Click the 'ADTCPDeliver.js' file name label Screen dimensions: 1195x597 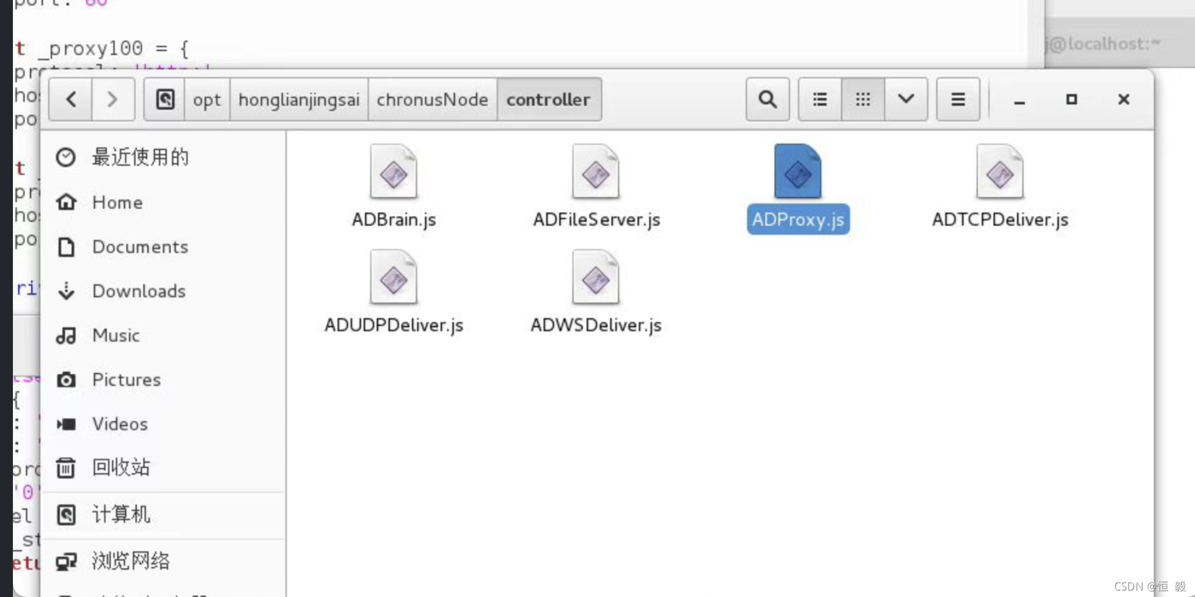pyautogui.click(x=1000, y=219)
